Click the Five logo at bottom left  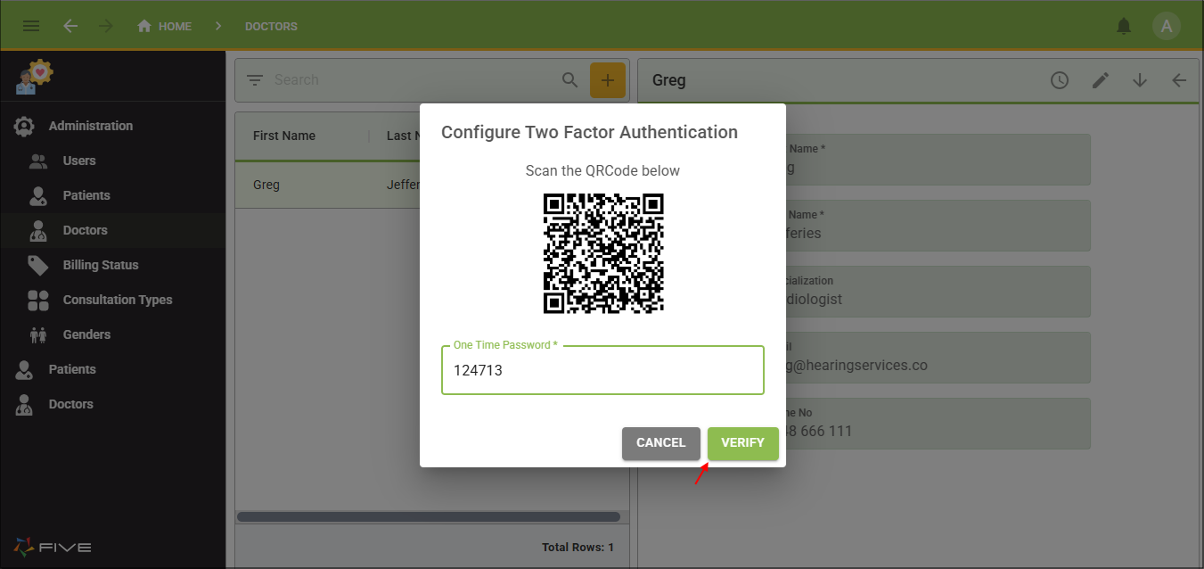click(x=51, y=547)
